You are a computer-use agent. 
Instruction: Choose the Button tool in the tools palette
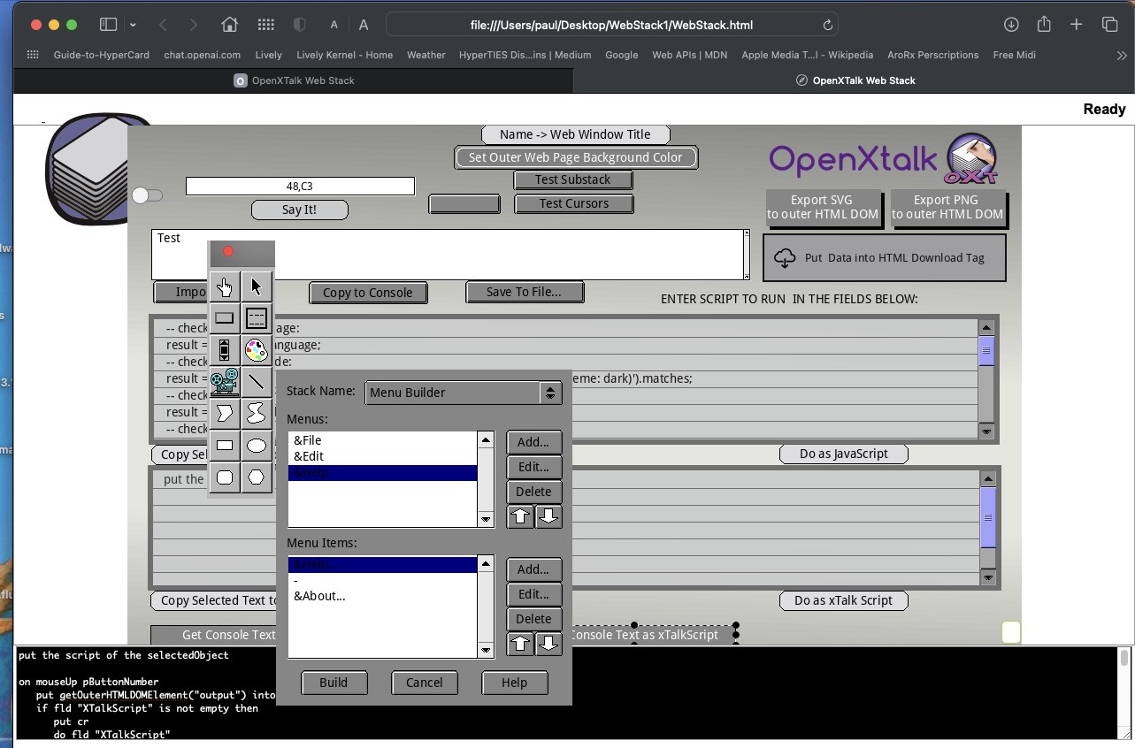coord(225,318)
